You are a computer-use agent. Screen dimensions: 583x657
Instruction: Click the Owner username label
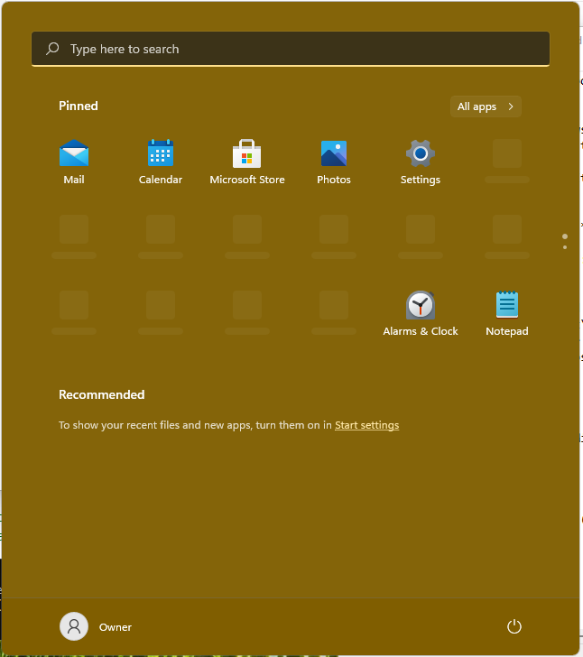coord(116,627)
